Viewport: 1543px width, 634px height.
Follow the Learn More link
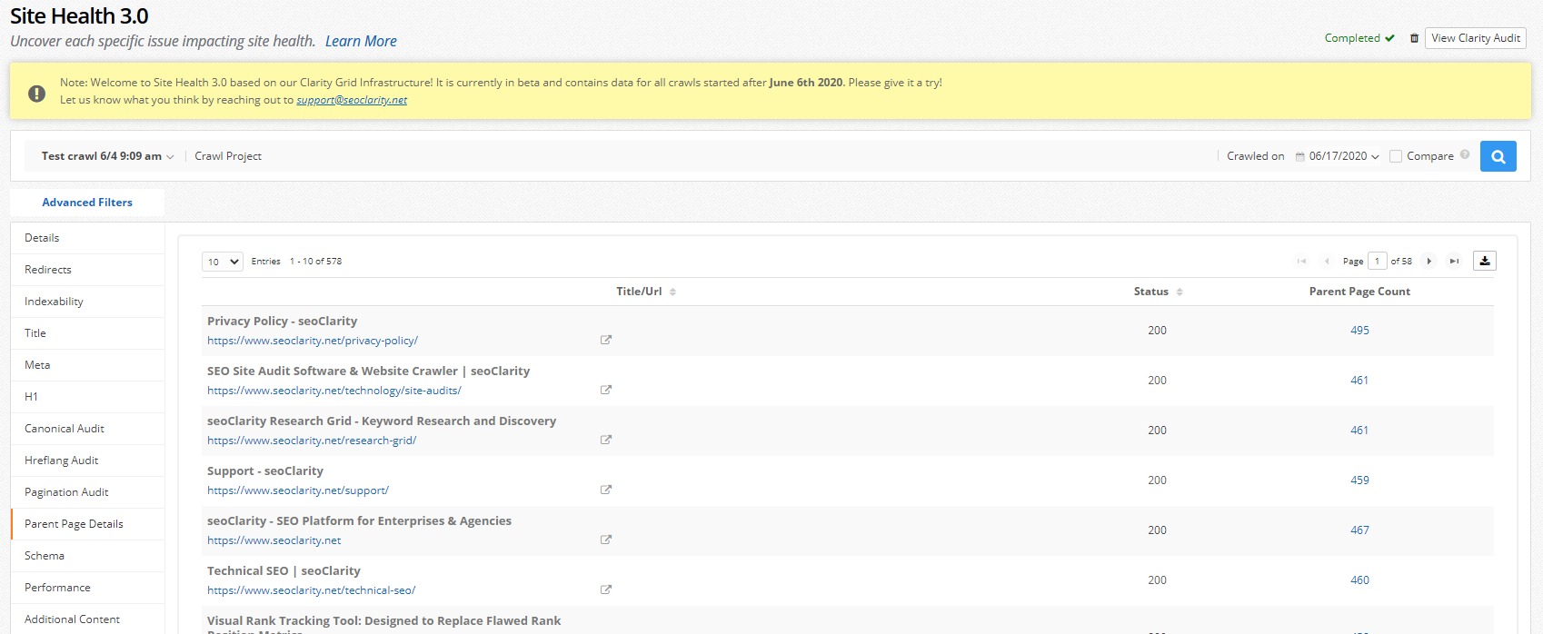coord(361,41)
